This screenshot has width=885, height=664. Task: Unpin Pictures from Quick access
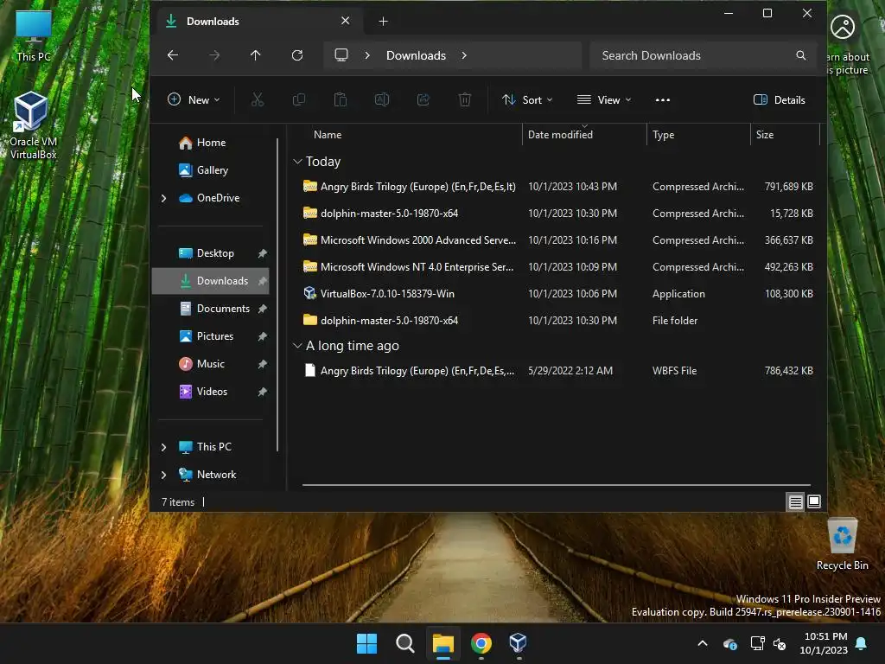(x=263, y=336)
